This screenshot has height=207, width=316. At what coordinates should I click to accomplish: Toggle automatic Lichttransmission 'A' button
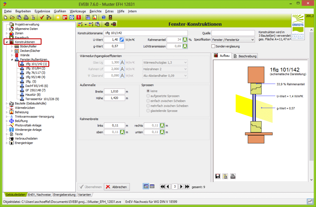click(185, 46)
